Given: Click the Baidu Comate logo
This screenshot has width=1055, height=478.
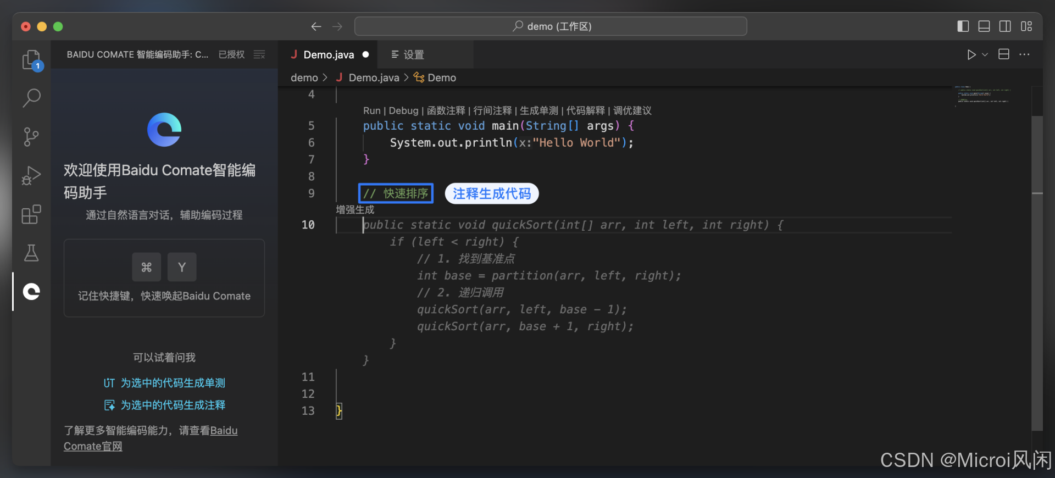Looking at the screenshot, I should (x=164, y=130).
